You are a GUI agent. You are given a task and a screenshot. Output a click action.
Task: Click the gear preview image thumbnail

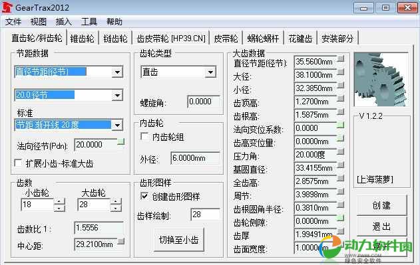(x=381, y=80)
